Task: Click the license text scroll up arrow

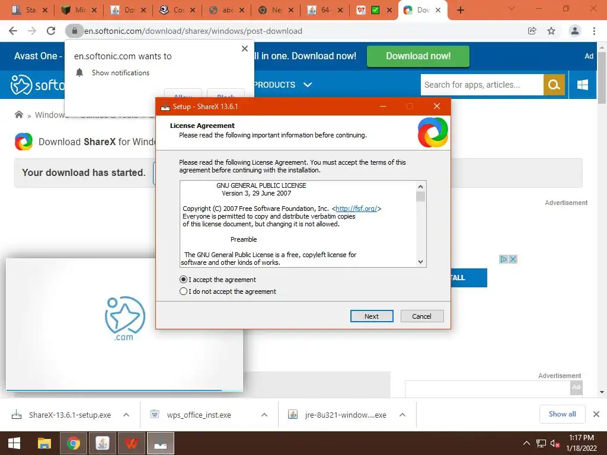Action: 420,187
